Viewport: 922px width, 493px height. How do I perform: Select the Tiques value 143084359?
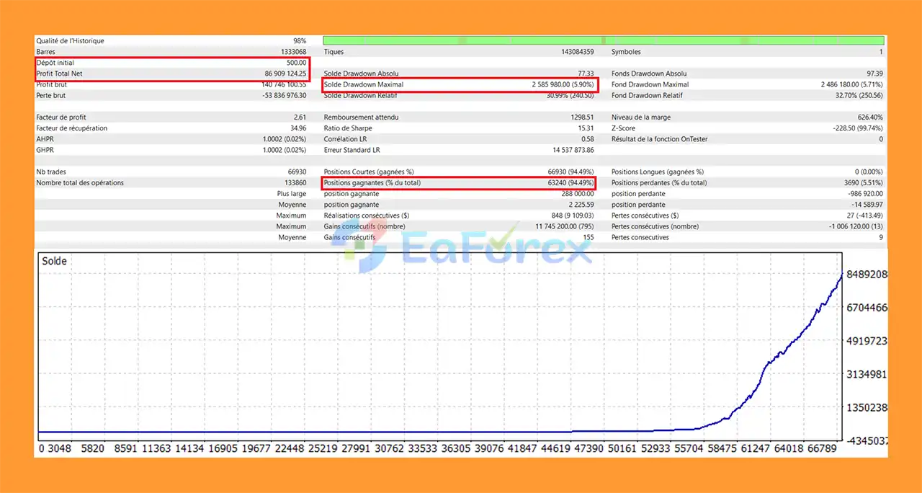tap(569, 52)
